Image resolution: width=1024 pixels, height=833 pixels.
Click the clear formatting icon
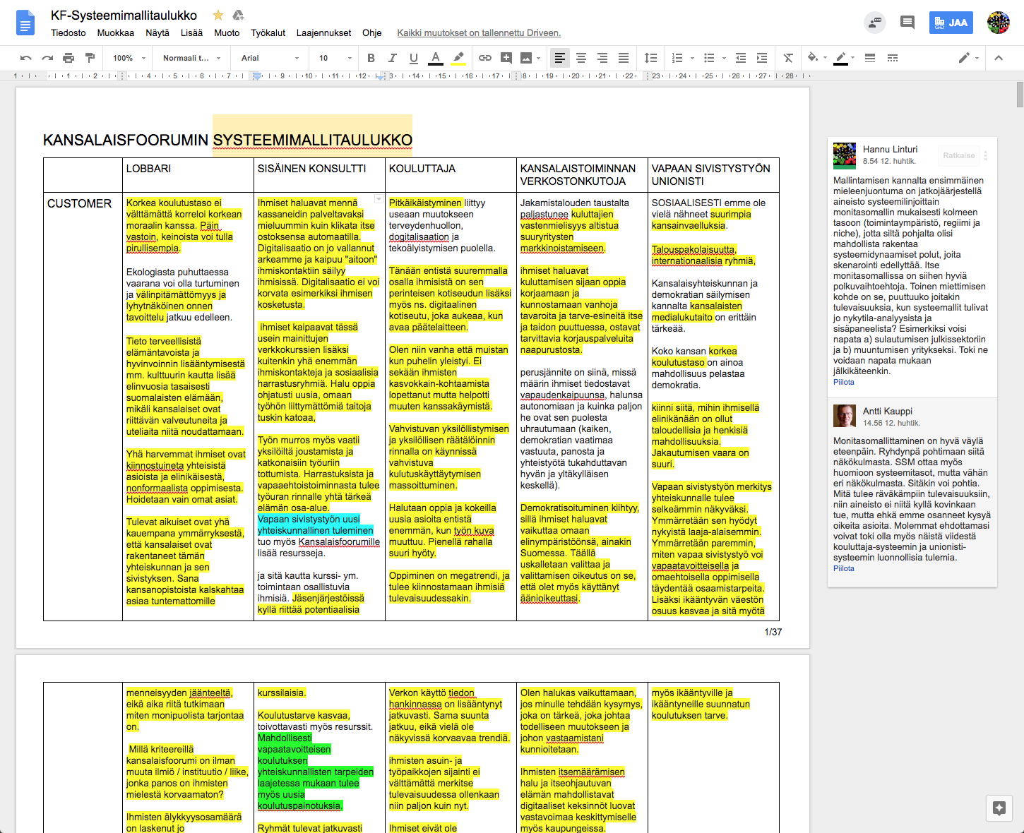click(788, 58)
